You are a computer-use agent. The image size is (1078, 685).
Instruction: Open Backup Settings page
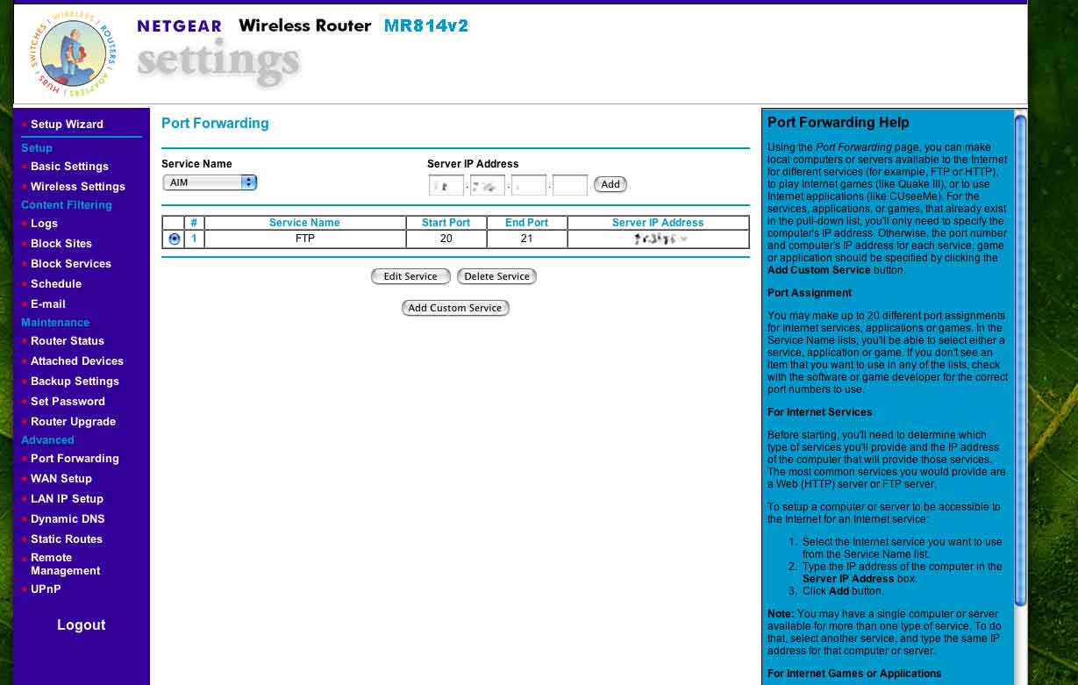coord(75,382)
